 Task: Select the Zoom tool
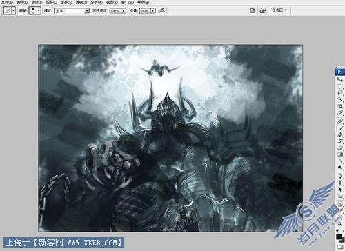(339, 224)
